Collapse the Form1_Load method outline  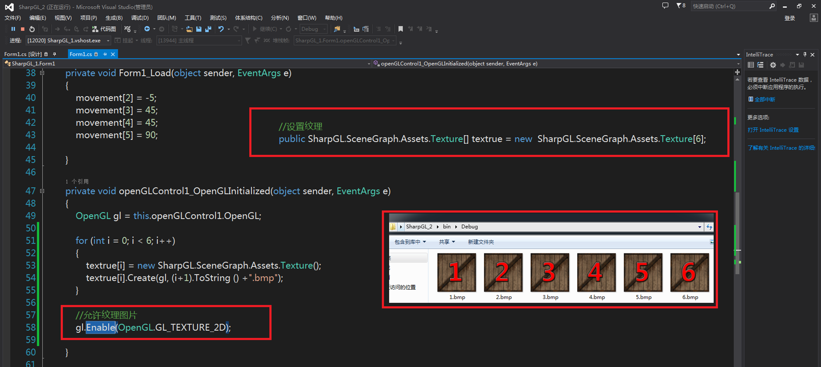click(x=42, y=73)
